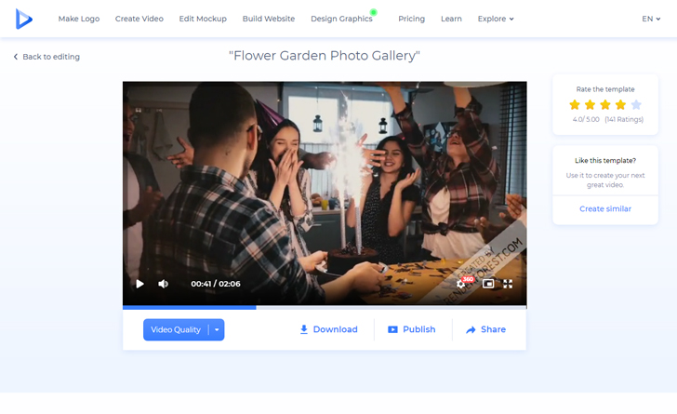The width and height of the screenshot is (677, 414).
Task: Rate the template four stars
Action: (620, 104)
